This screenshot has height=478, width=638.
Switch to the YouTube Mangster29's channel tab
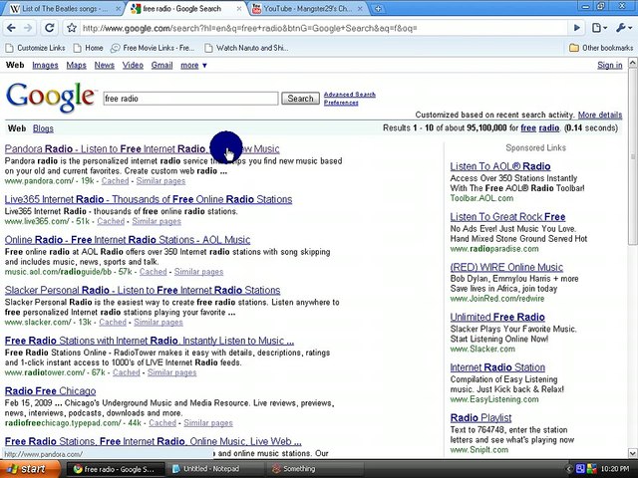coord(308,9)
